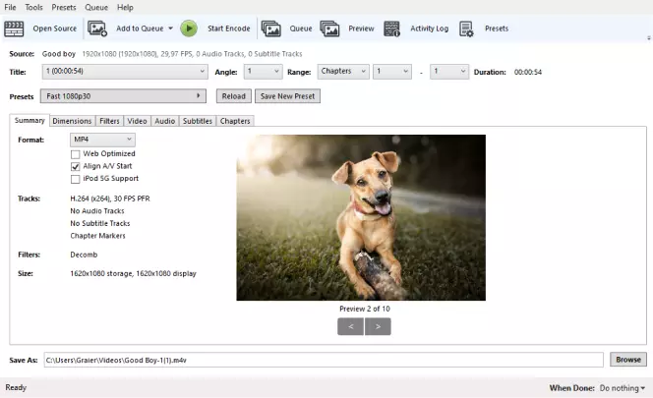This screenshot has width=653, height=398.
Task: Switch to the Subtitles tab
Action: point(198,121)
